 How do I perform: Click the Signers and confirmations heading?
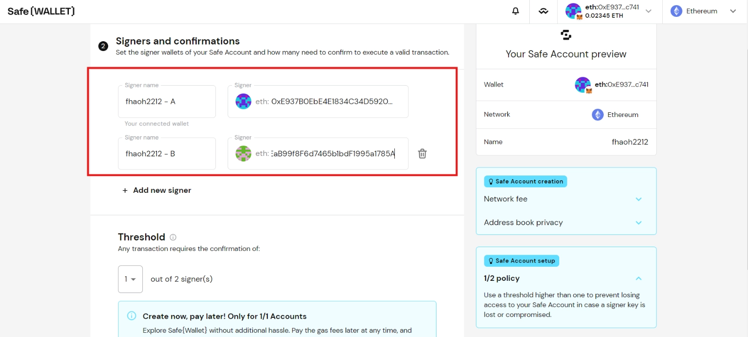click(178, 41)
